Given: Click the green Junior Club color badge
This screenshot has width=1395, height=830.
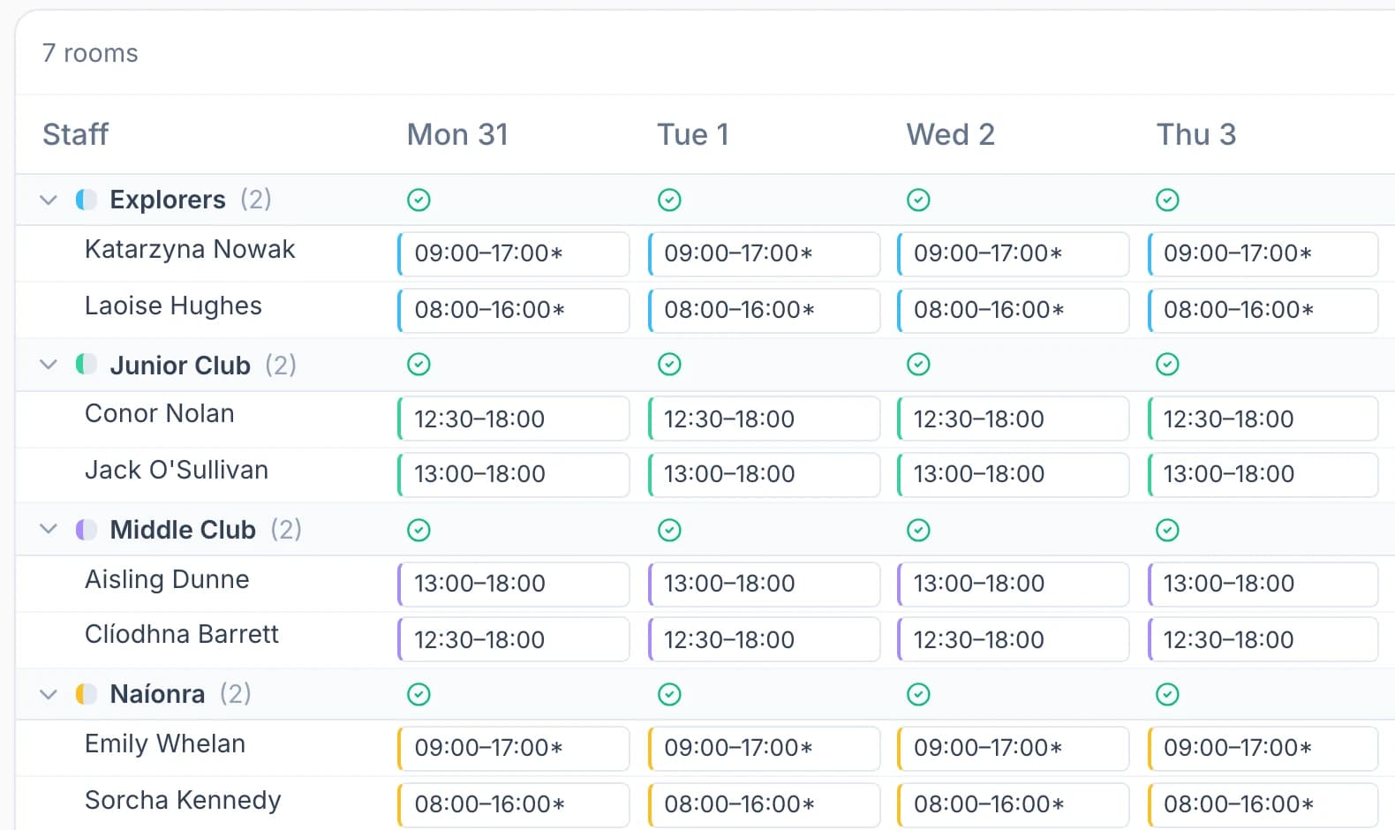Looking at the screenshot, I should pos(86,364).
